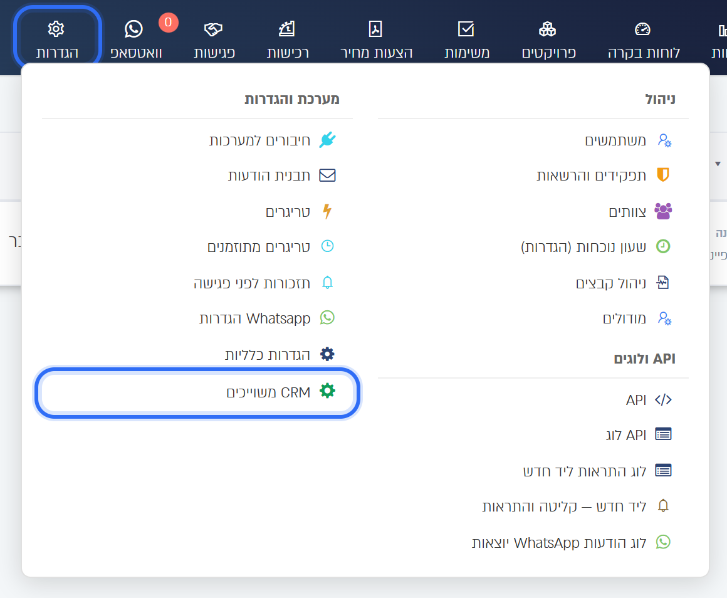Open the לוחות בקרה gauge icon

(642, 29)
